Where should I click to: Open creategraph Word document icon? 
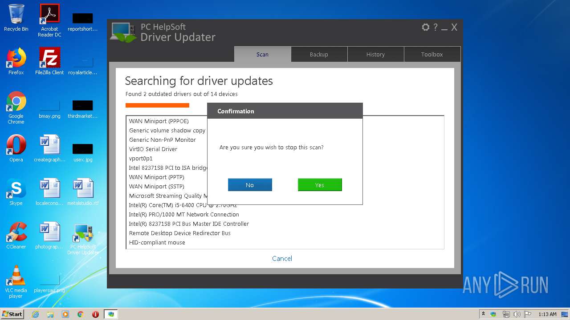(49, 148)
